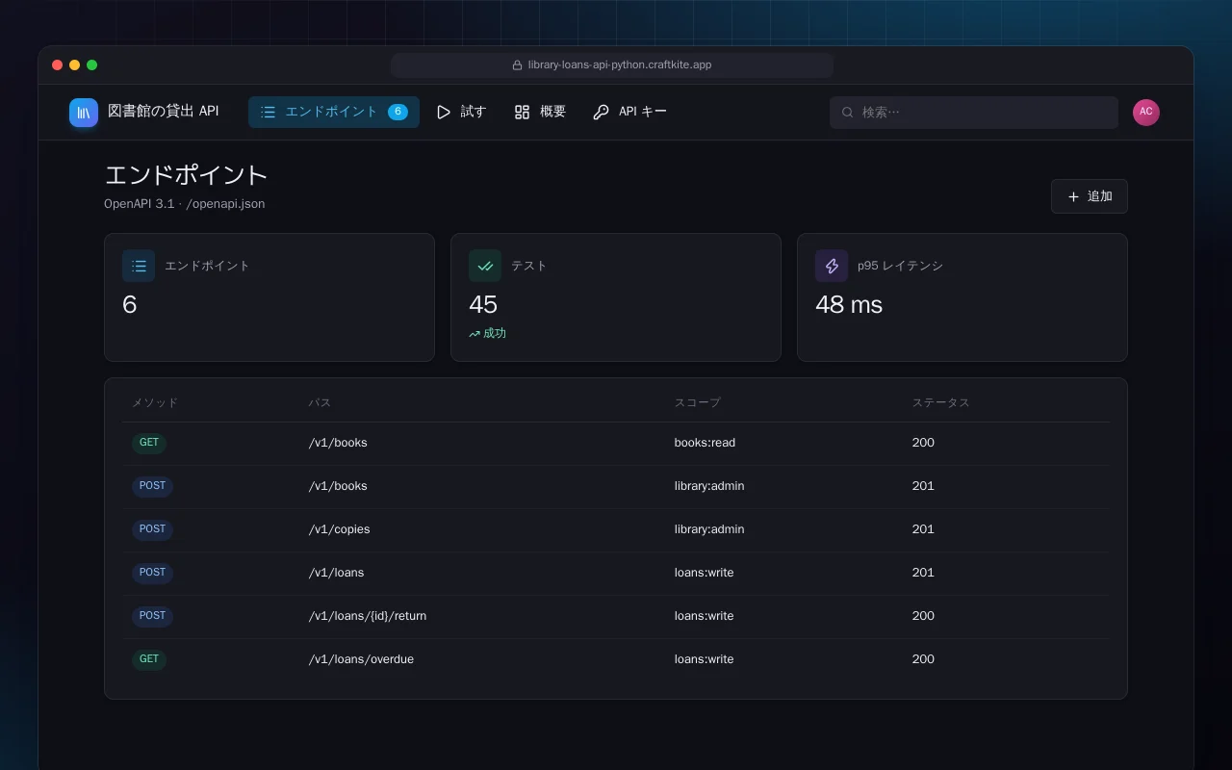Open the AC user avatar
This screenshot has height=770, width=1232.
coord(1146,113)
